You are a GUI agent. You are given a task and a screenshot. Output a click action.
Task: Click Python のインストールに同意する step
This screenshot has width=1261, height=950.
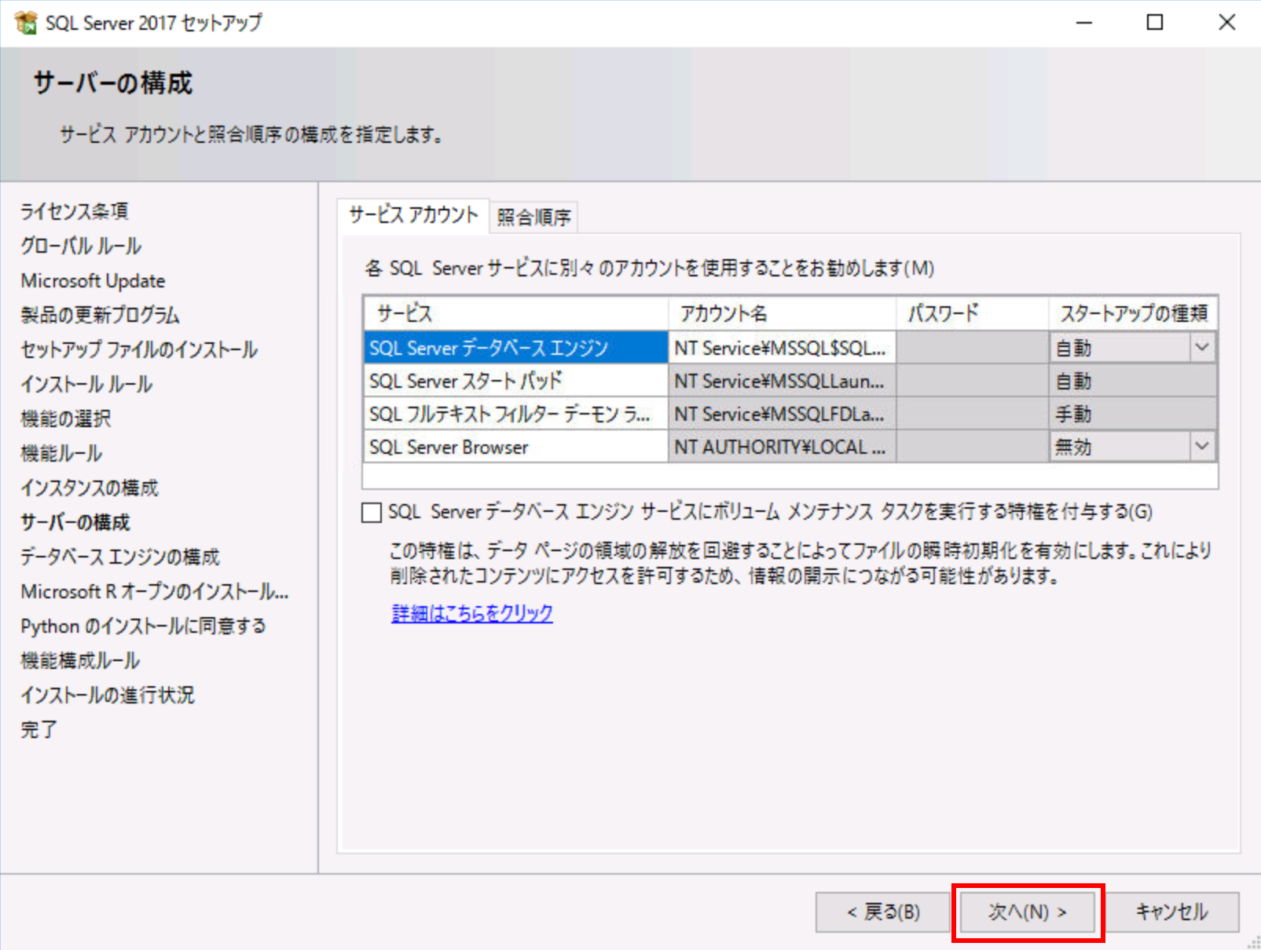[144, 626]
